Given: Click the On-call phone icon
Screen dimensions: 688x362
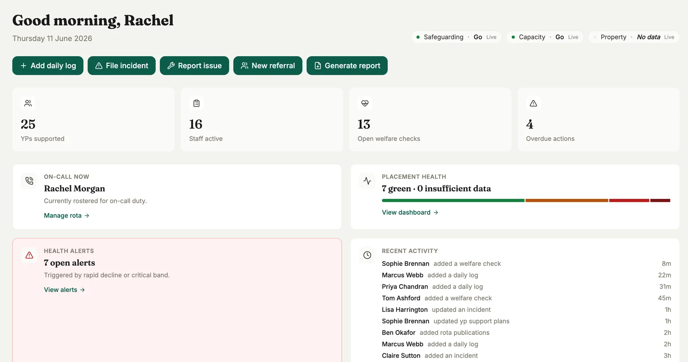Looking at the screenshot, I should click(x=29, y=181).
